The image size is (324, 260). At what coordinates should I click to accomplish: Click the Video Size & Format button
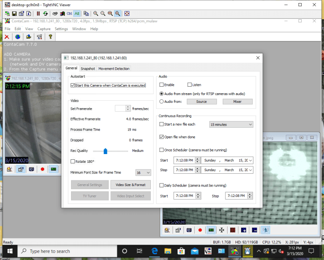click(130, 185)
